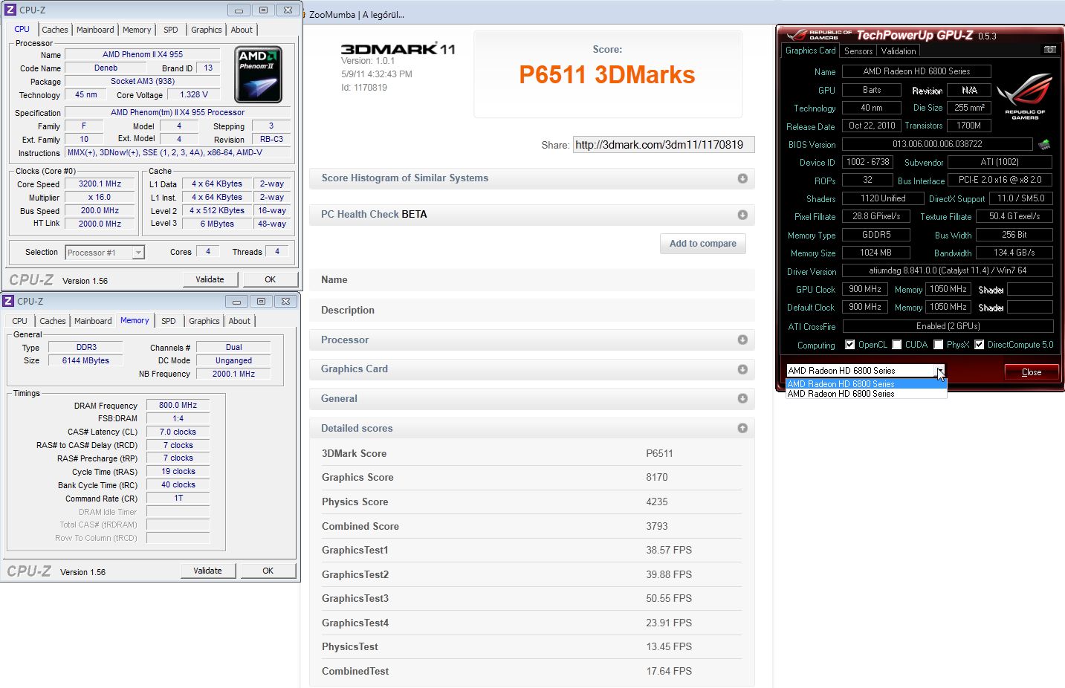Click the GPU-Z screenshot camera icon
1065x688 pixels.
1049,50
